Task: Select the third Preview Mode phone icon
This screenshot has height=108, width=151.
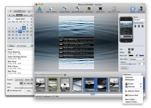Action: [x=142, y=26]
